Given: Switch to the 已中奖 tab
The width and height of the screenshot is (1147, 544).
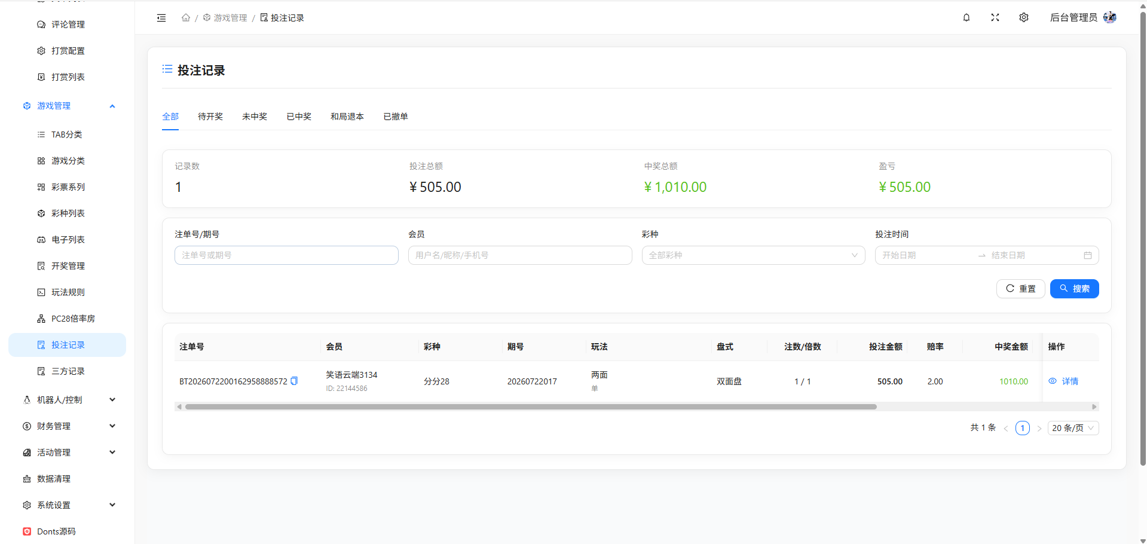Looking at the screenshot, I should pyautogui.click(x=299, y=117).
